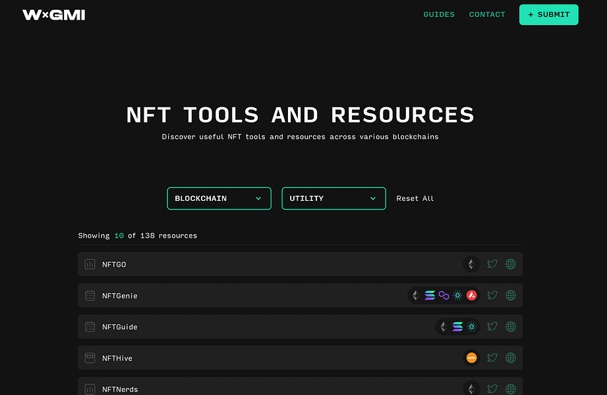Click the NFTHive marketplace storefront icon
Screen dimensions: 607x395
tap(90, 358)
